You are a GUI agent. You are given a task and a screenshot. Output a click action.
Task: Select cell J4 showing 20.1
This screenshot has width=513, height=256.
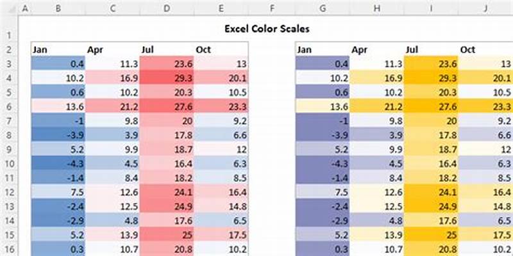coord(485,78)
